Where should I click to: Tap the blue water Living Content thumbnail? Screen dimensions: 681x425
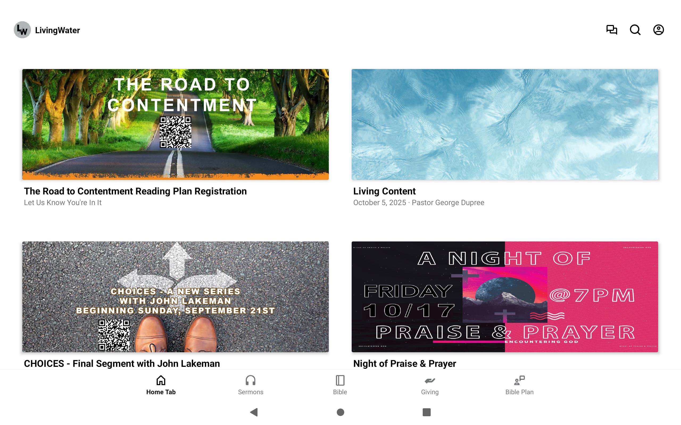tap(505, 124)
